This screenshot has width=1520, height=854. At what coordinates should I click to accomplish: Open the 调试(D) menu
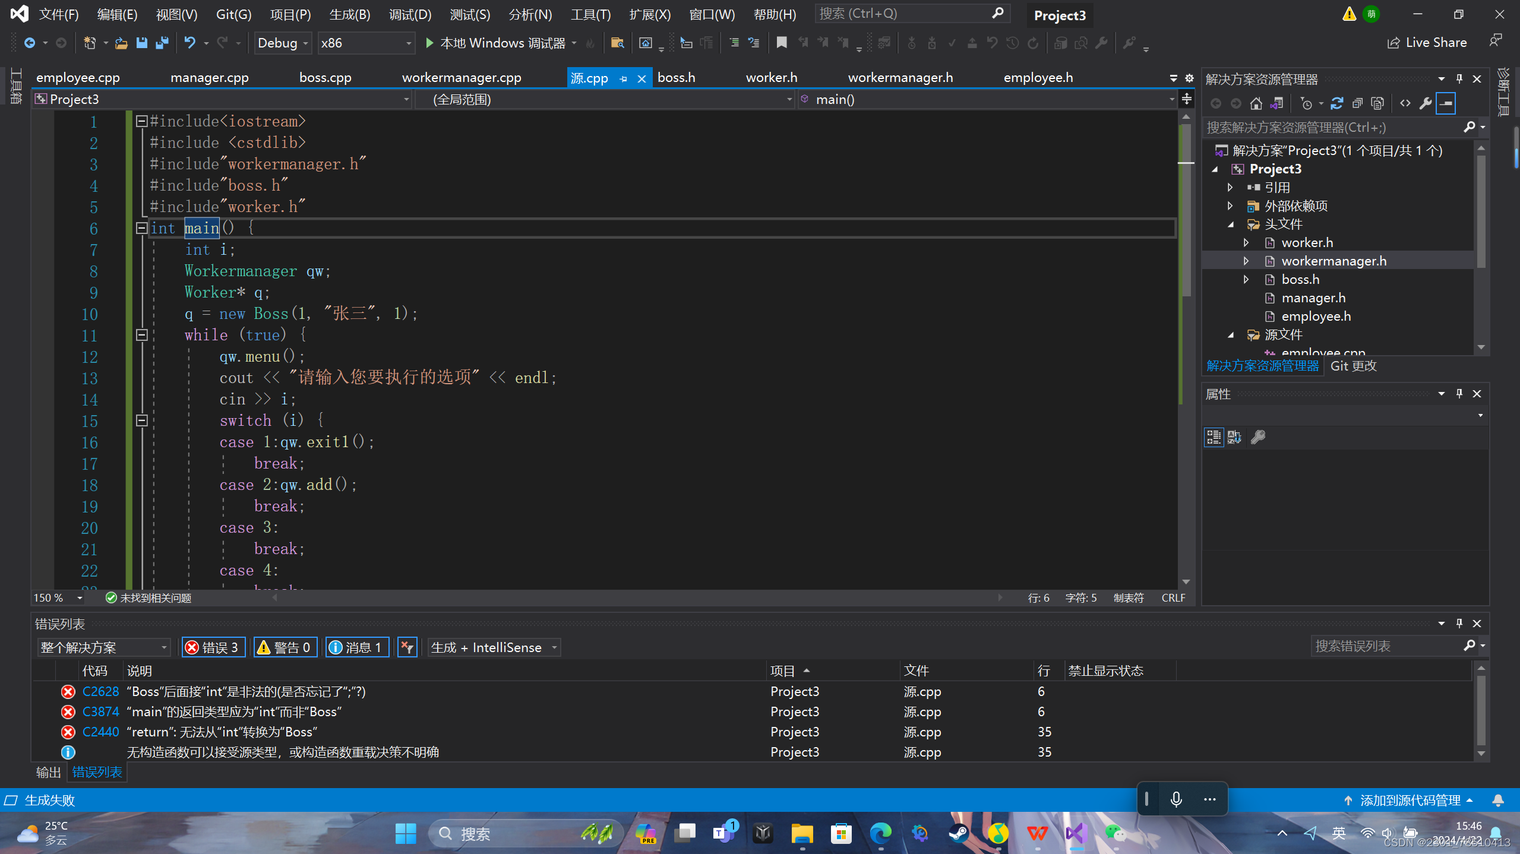coord(410,14)
